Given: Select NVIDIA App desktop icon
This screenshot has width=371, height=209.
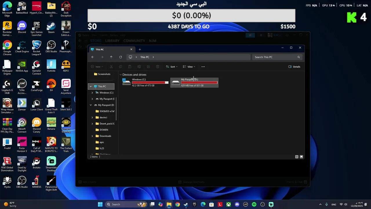Looking at the screenshot, I should (x=22, y=66).
